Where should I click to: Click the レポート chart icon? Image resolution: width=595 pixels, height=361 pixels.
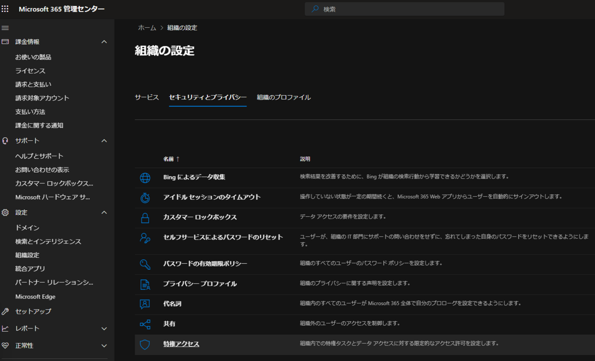click(x=5, y=328)
